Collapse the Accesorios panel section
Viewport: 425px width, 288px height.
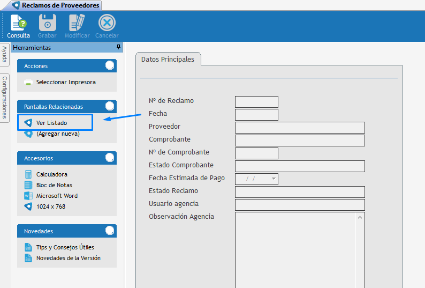pos(110,158)
